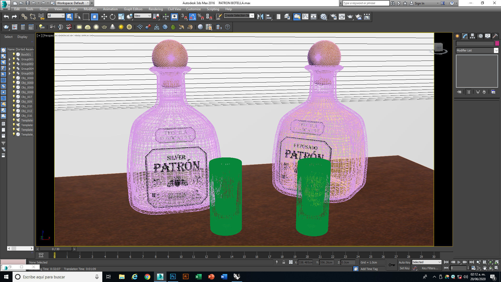
Task: Click Add Time Tag
Action: coord(369,269)
